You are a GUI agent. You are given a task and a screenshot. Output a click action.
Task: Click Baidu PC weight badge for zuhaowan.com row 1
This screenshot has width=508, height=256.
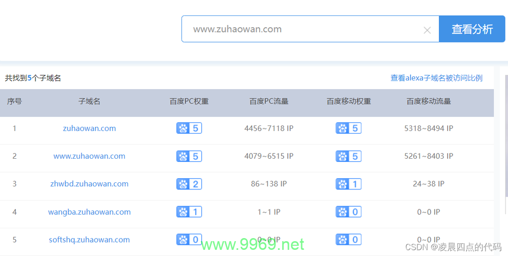click(189, 129)
